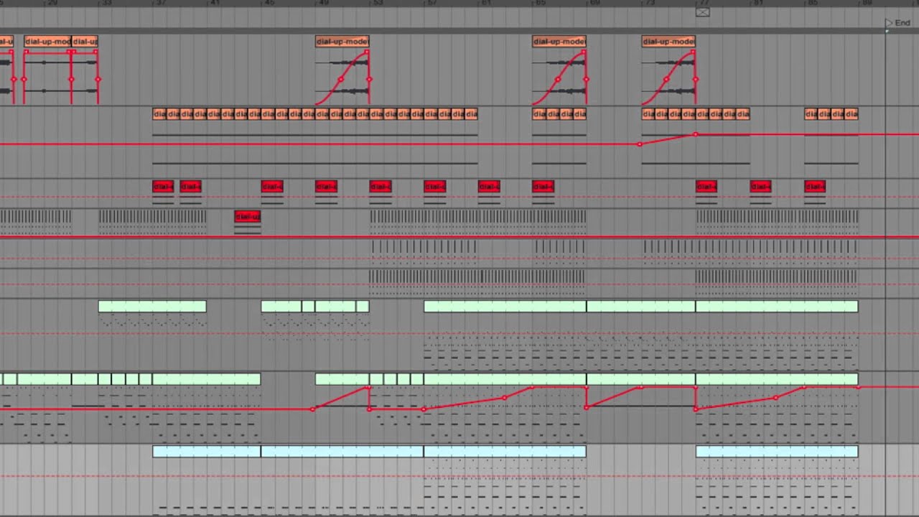Screen dimensions: 919x517
Task: Select the red clip starting at bar 53
Action: [381, 187]
